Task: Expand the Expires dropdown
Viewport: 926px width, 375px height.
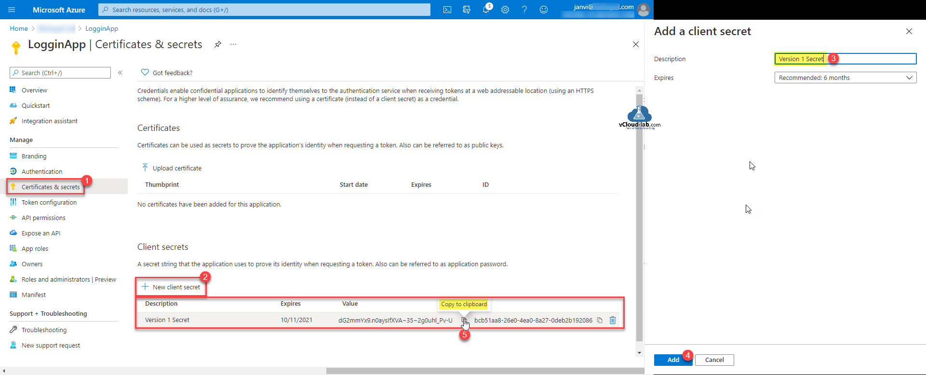Action: tap(845, 78)
